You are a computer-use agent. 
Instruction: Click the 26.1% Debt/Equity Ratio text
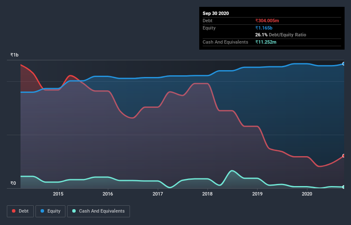280,35
